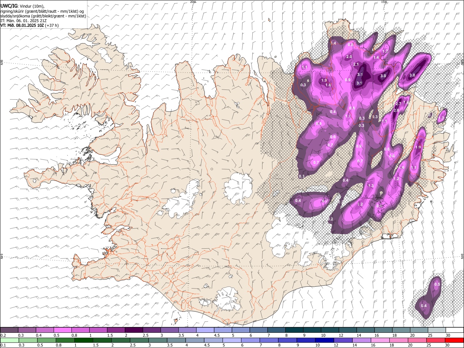Image resolution: width=464 pixels, height=348 pixels.
Task: Pick the pale grey snow swatch labeled 25
Action: (x=436, y=330)
